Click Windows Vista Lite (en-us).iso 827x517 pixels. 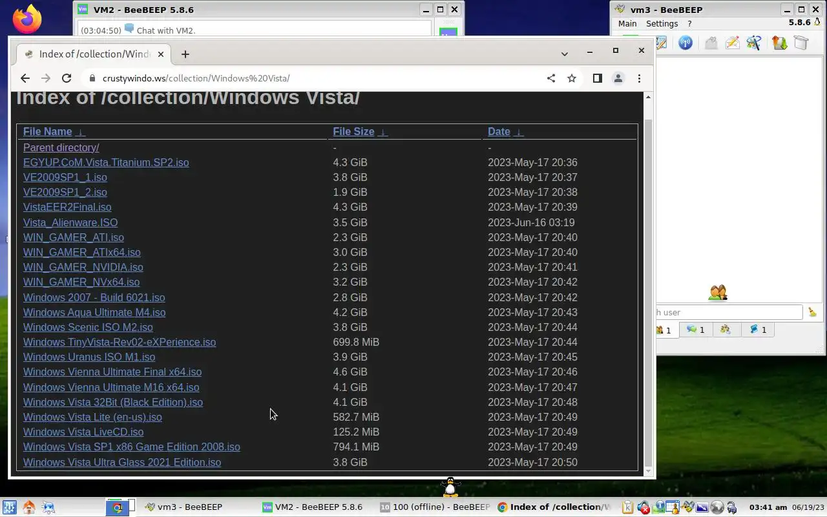click(92, 417)
